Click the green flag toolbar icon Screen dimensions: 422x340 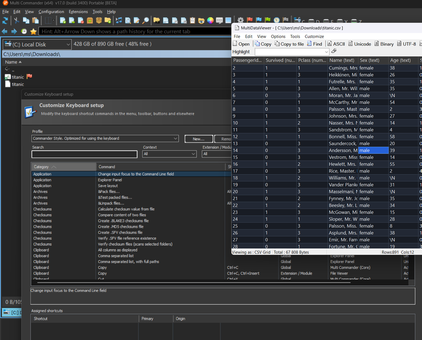[267, 20]
